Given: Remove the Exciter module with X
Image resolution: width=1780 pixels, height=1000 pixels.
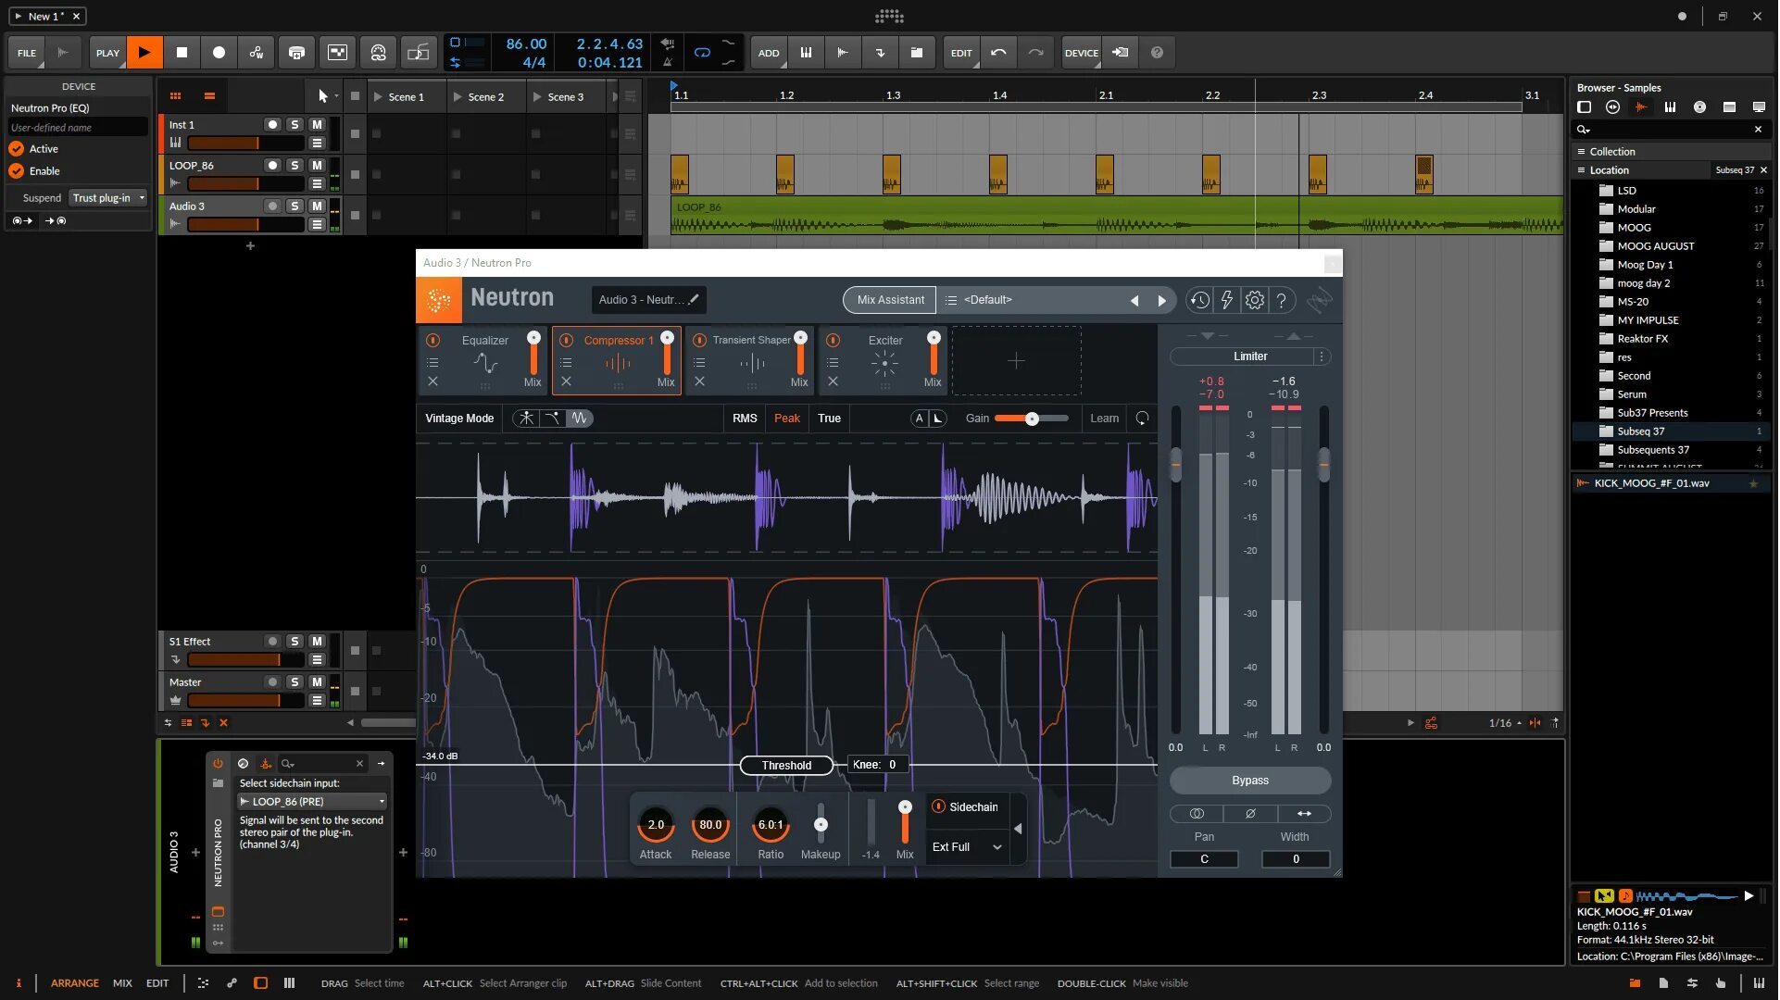Looking at the screenshot, I should [x=833, y=381].
